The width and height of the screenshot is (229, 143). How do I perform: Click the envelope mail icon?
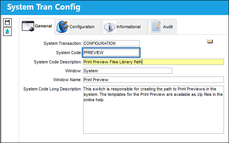[210, 41]
